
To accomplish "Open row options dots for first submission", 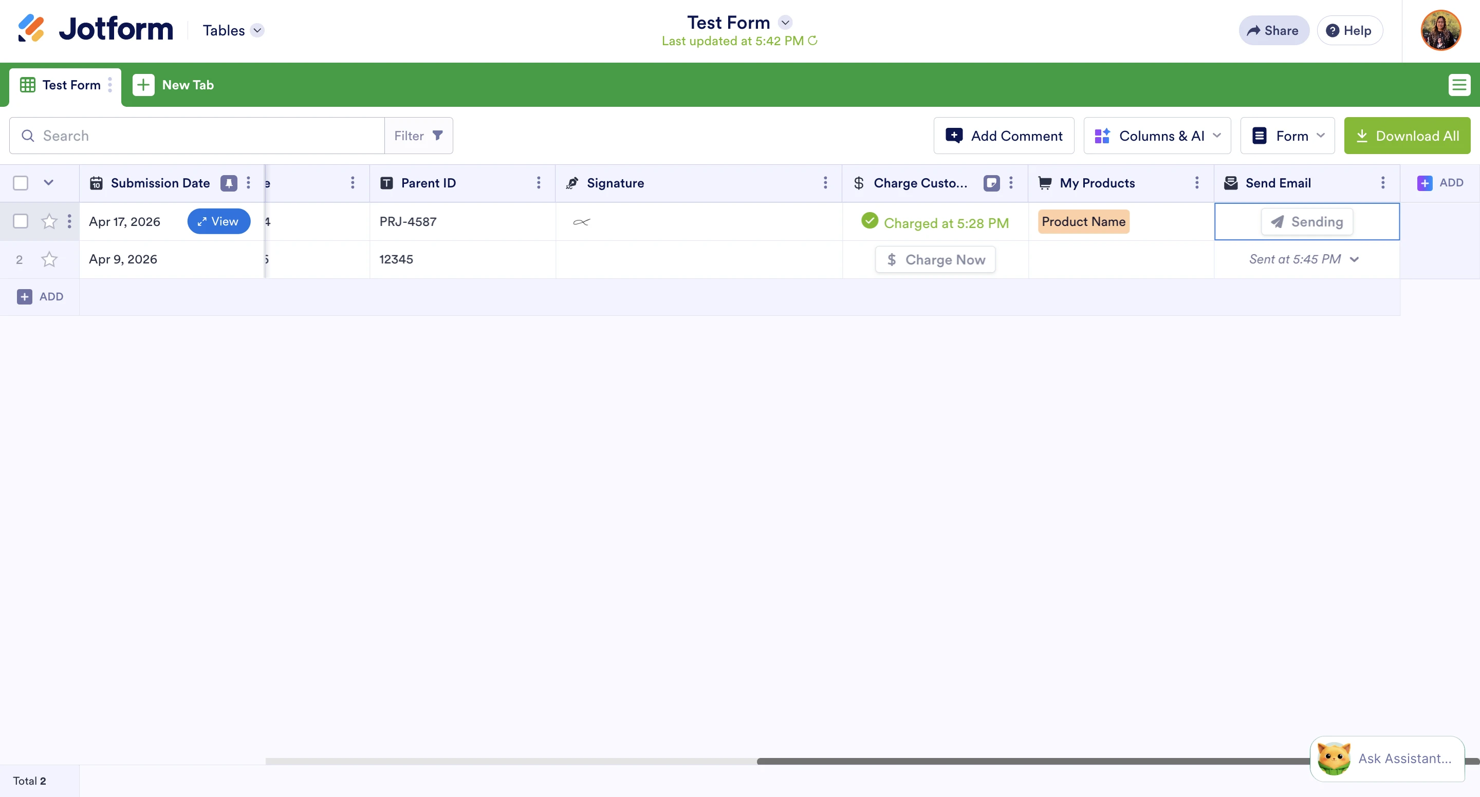I will click(x=69, y=222).
